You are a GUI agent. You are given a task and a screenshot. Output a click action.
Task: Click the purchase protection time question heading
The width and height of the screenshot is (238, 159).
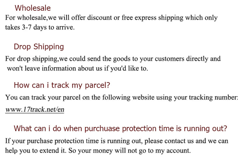click(x=120, y=129)
